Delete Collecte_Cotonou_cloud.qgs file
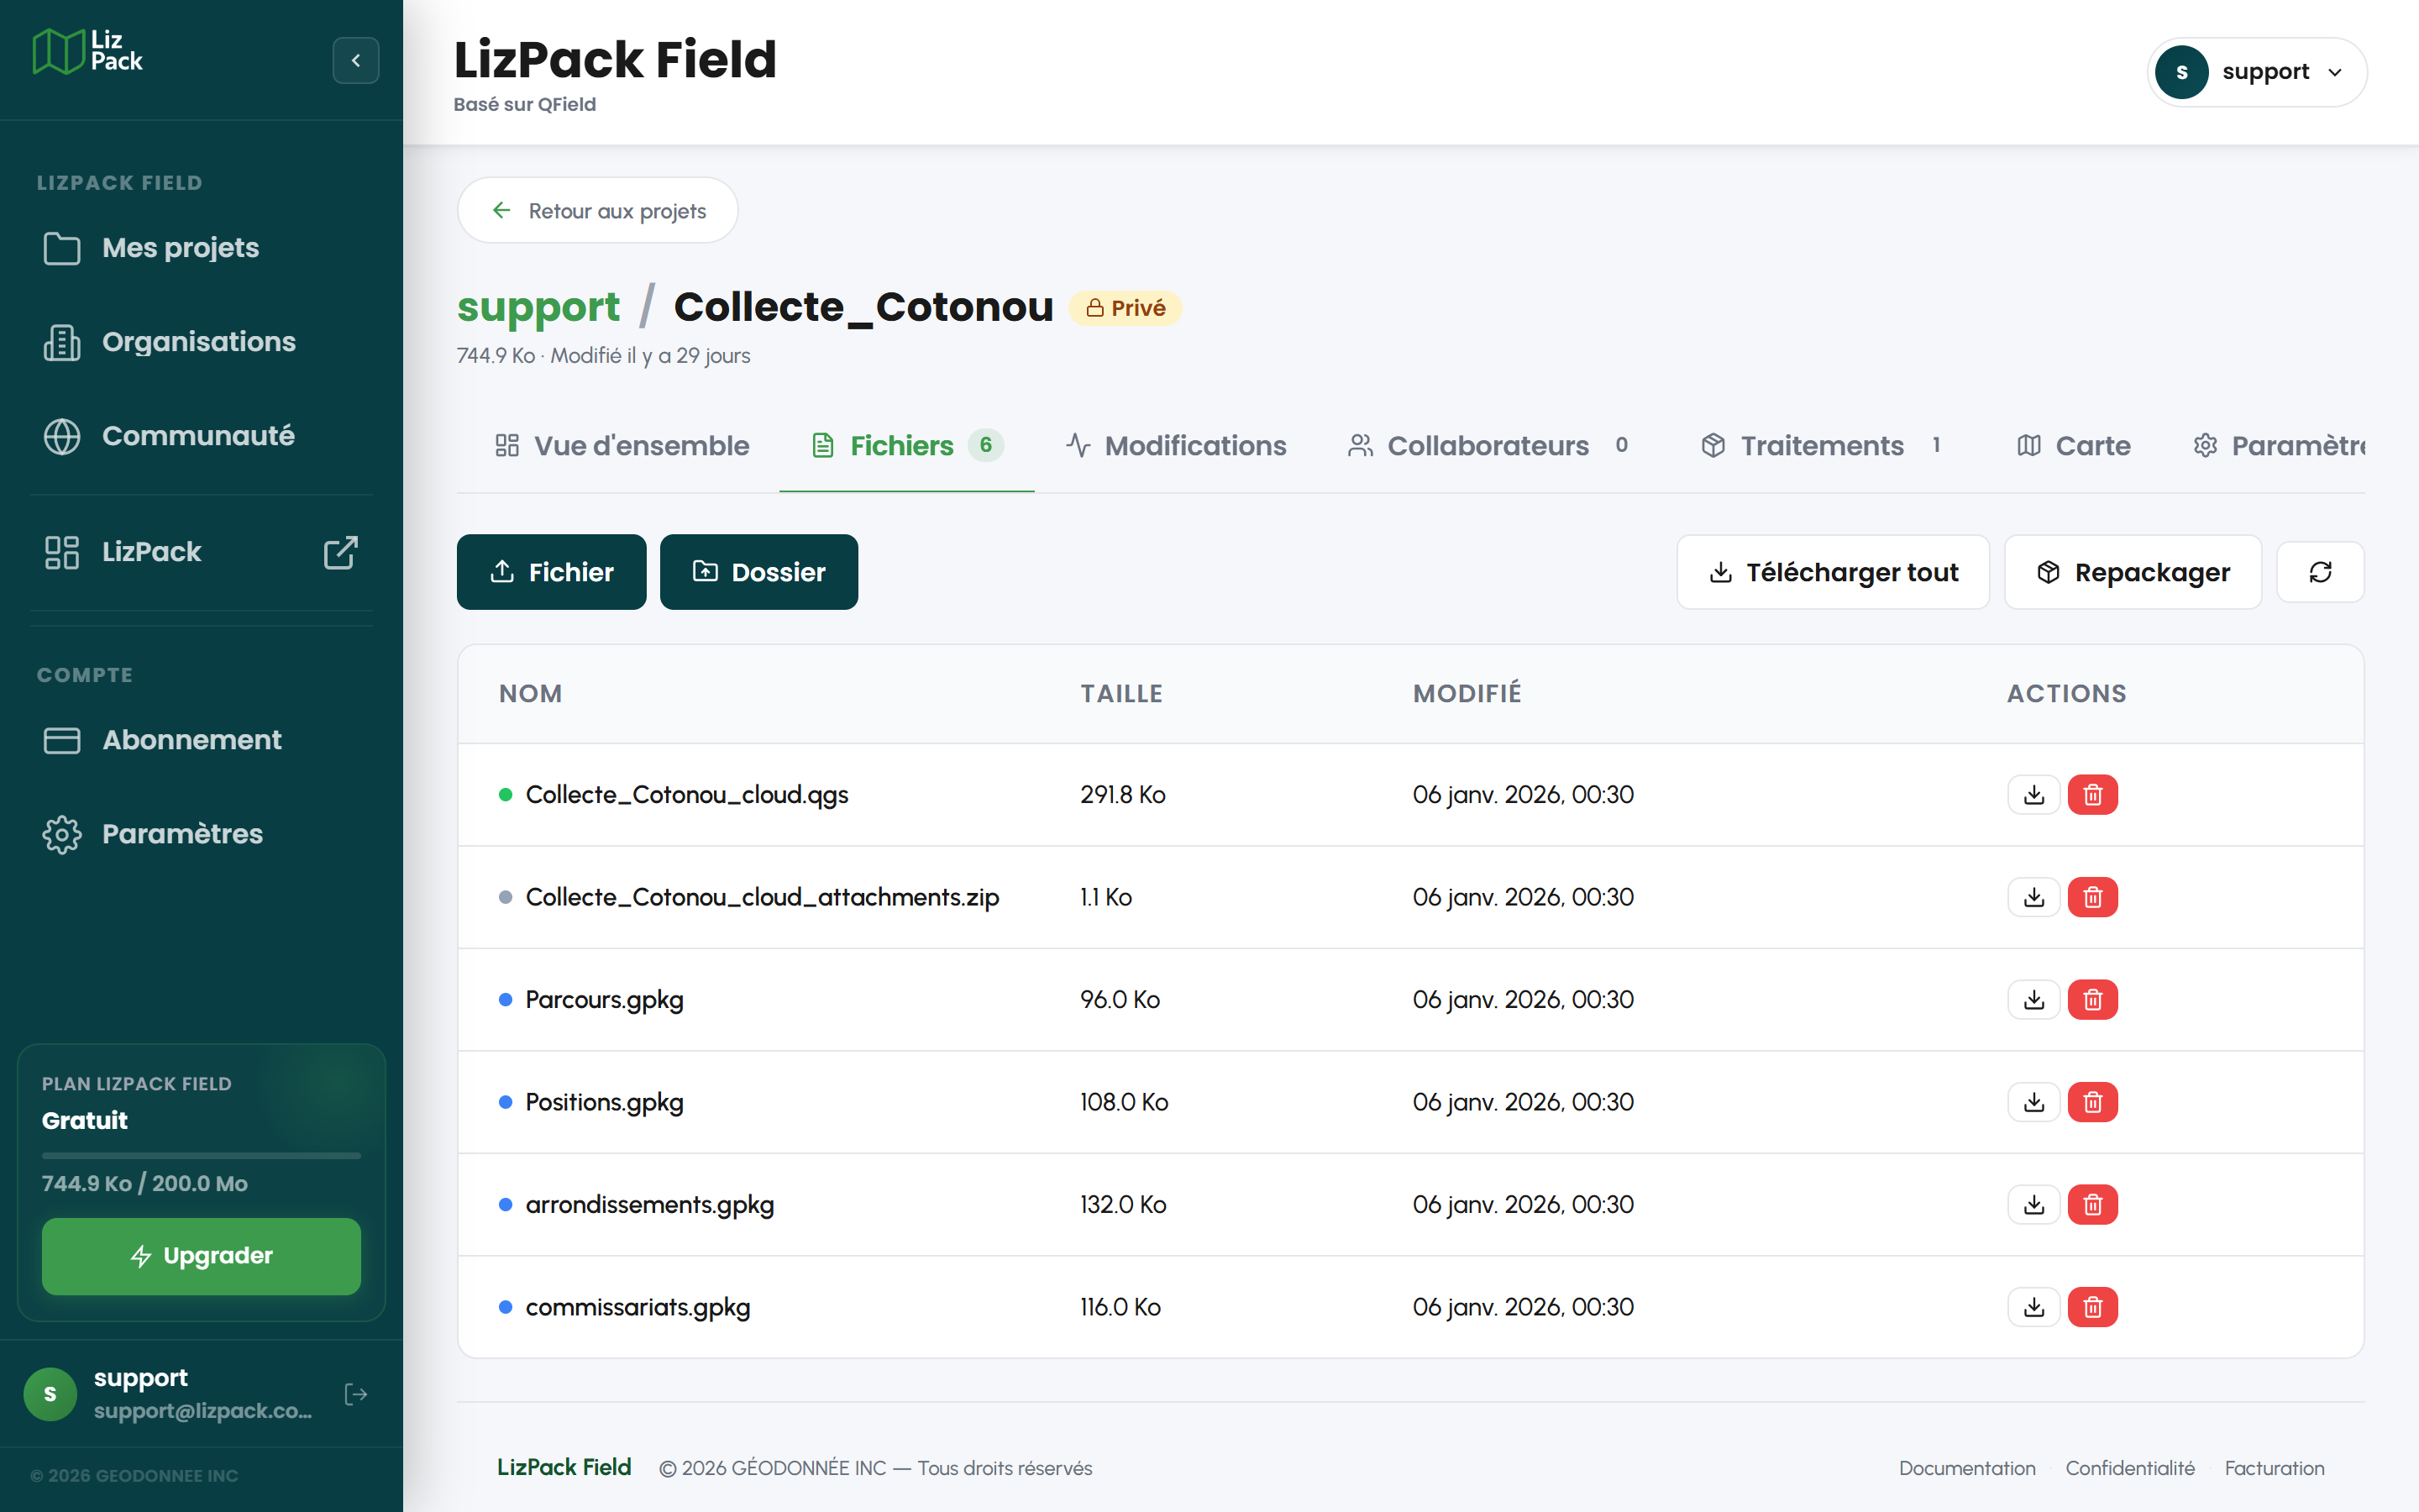 point(2093,795)
